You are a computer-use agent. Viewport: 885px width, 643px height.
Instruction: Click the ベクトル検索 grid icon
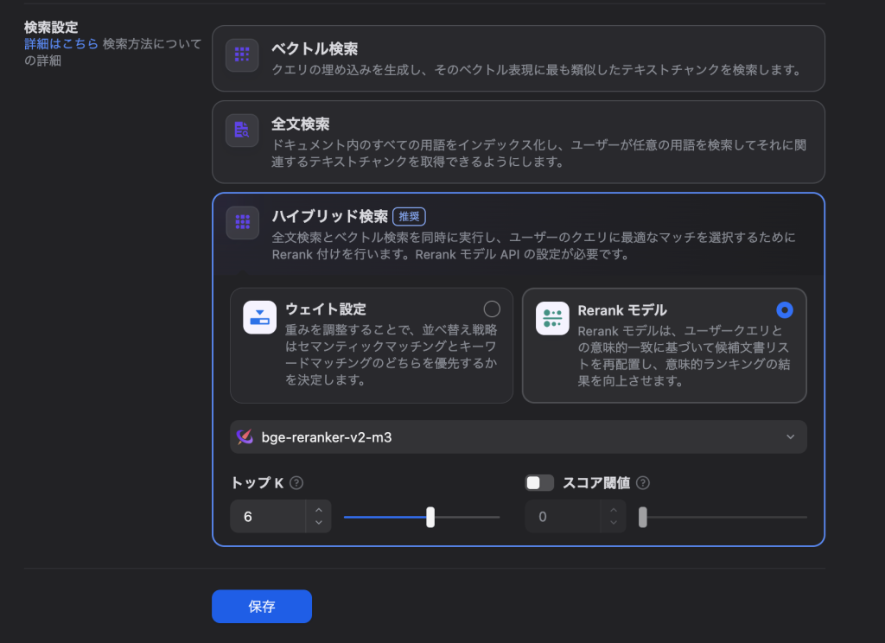tap(242, 55)
